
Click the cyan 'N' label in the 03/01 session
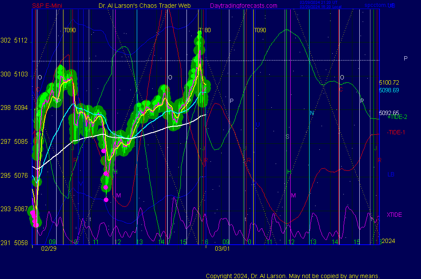point(312,113)
